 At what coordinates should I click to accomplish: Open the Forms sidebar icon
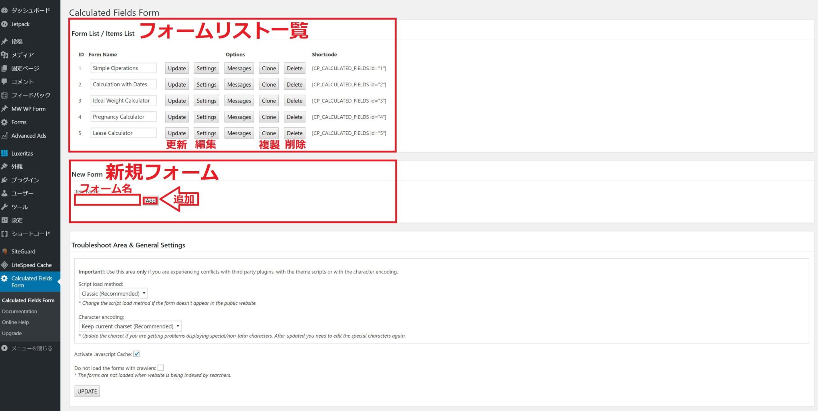point(5,122)
